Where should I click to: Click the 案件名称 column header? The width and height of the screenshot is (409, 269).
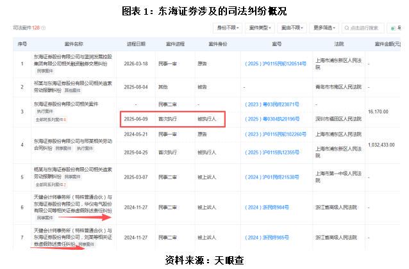[x=74, y=44]
